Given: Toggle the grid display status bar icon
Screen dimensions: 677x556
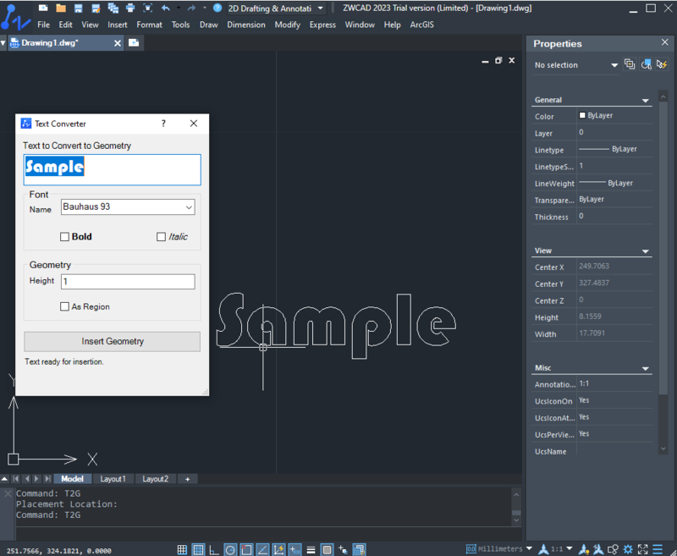Looking at the screenshot, I should pyautogui.click(x=198, y=549).
